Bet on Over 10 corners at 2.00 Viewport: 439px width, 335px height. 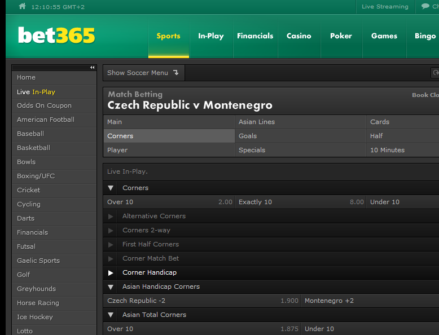(x=169, y=202)
